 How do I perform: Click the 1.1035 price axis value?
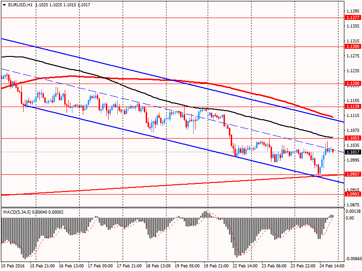353,145
